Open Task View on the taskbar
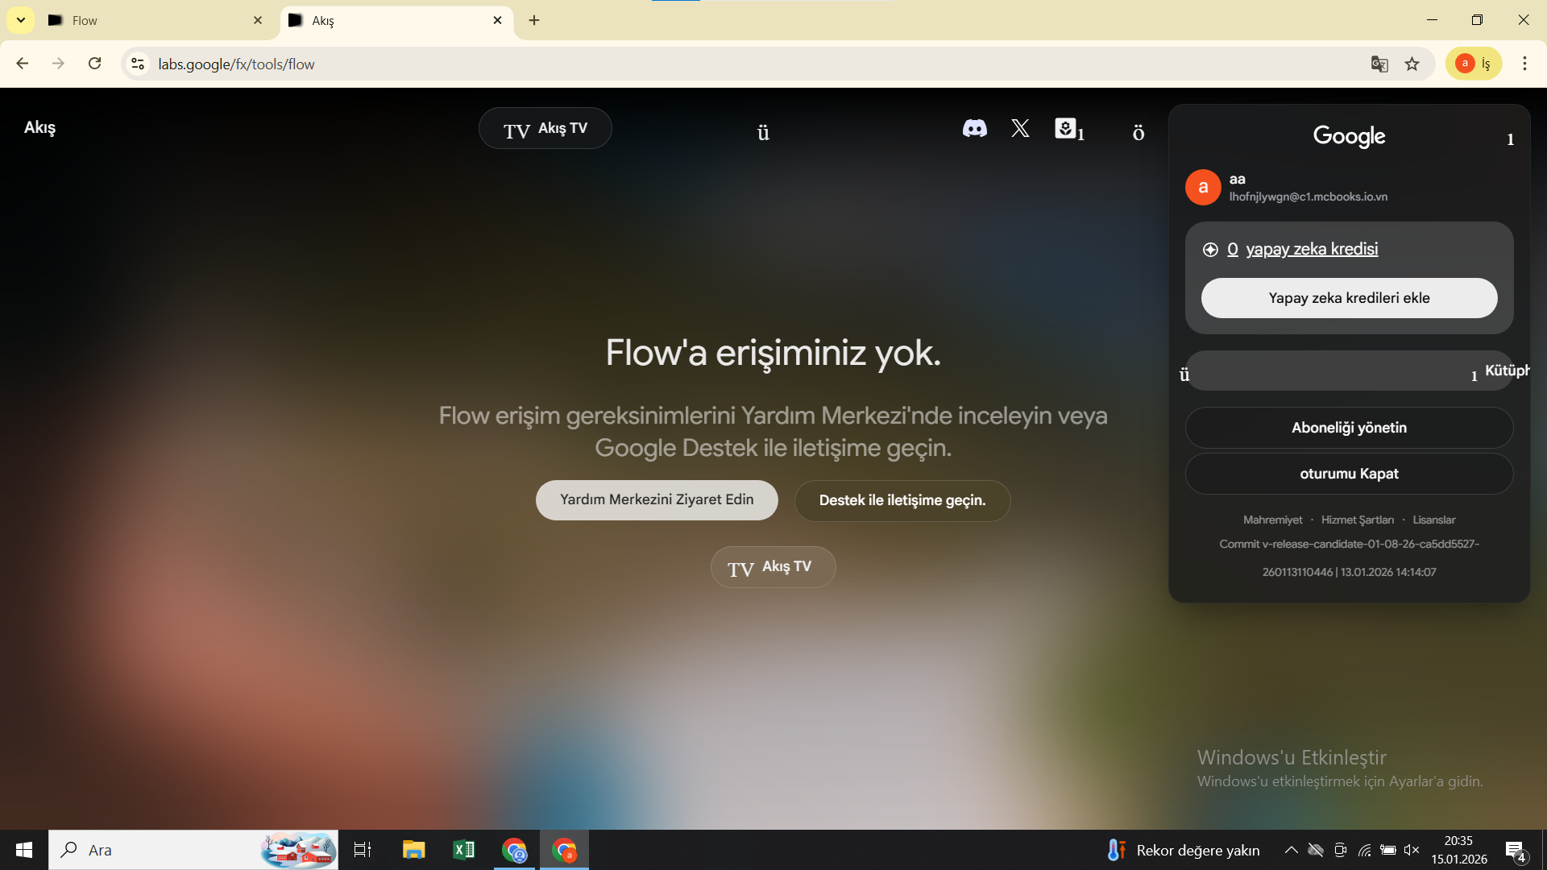The width and height of the screenshot is (1547, 870). (x=363, y=850)
